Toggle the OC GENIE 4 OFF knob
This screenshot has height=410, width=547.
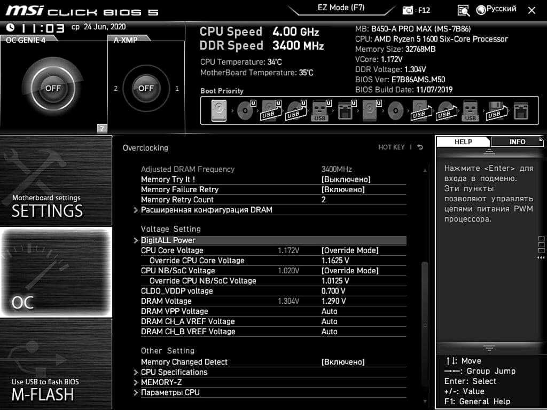[53, 88]
